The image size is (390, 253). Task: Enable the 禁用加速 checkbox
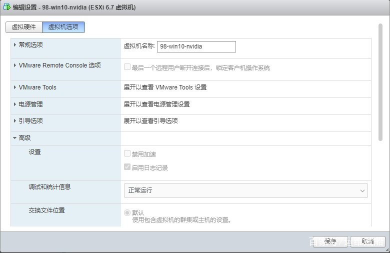pyautogui.click(x=127, y=154)
